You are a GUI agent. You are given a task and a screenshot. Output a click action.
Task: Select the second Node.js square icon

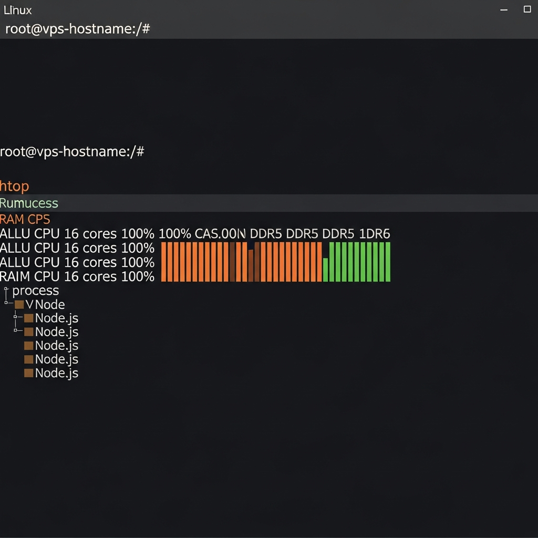point(30,332)
